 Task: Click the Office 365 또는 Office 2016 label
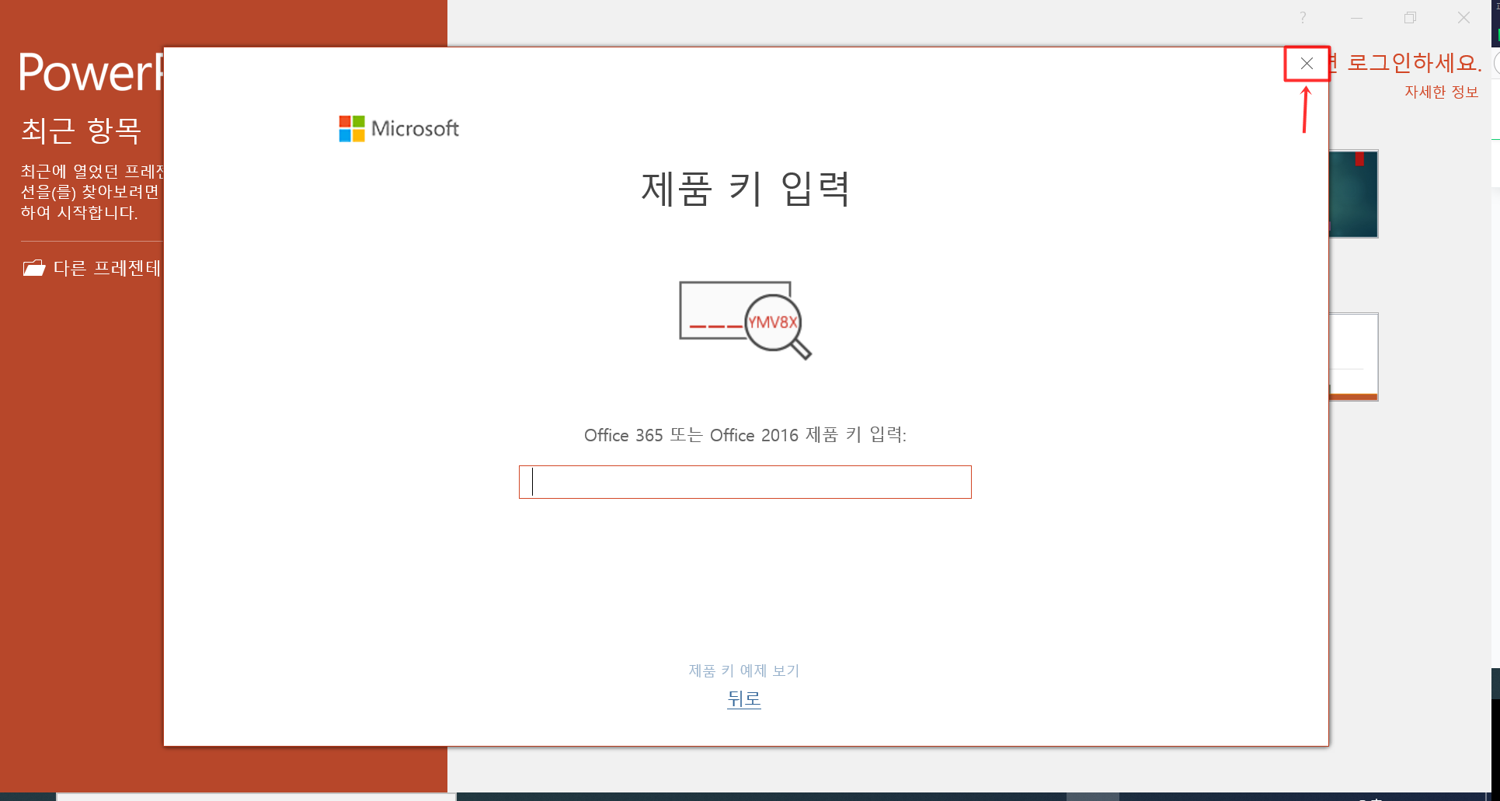point(745,435)
